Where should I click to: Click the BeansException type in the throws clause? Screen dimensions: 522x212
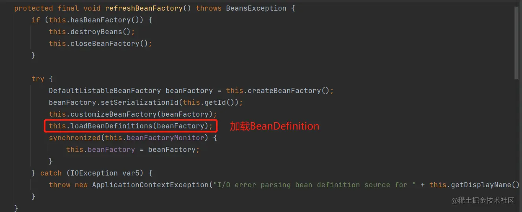(256, 8)
